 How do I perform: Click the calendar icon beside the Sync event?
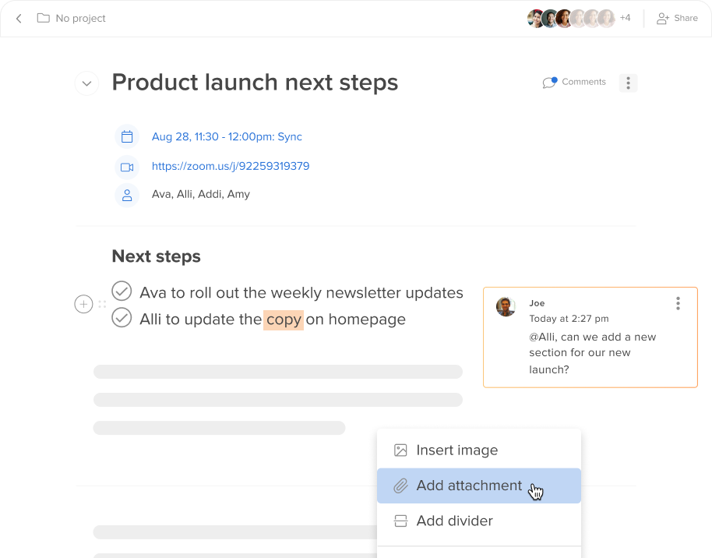pos(127,136)
